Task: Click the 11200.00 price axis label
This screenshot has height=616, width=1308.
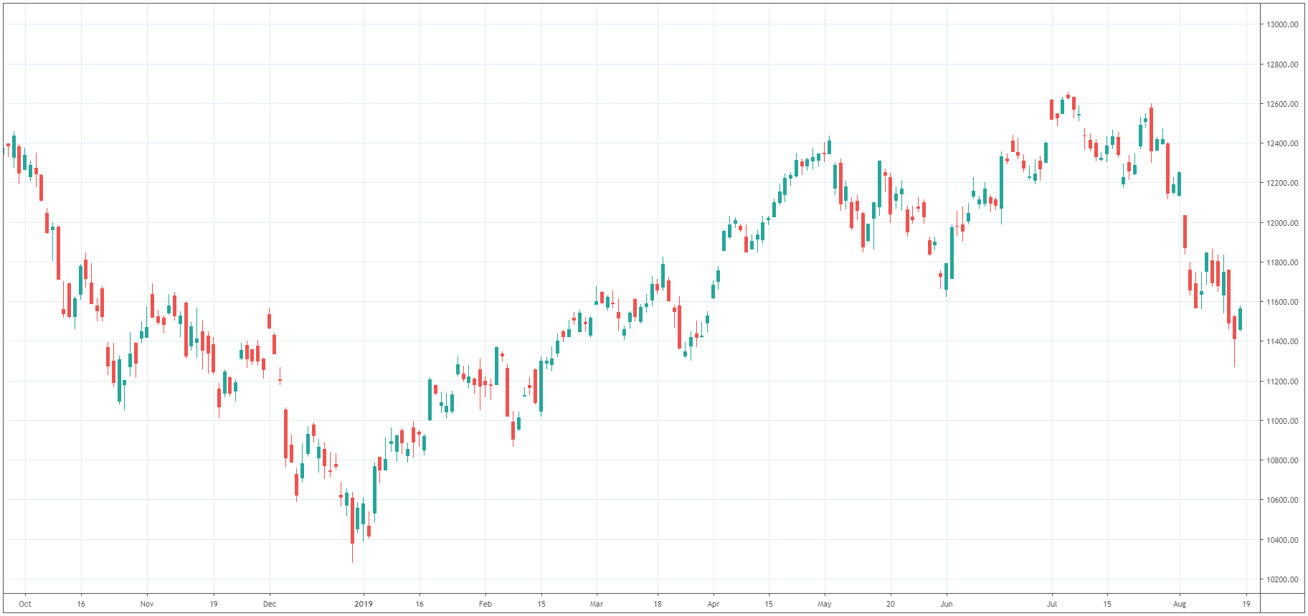Action: (1282, 382)
